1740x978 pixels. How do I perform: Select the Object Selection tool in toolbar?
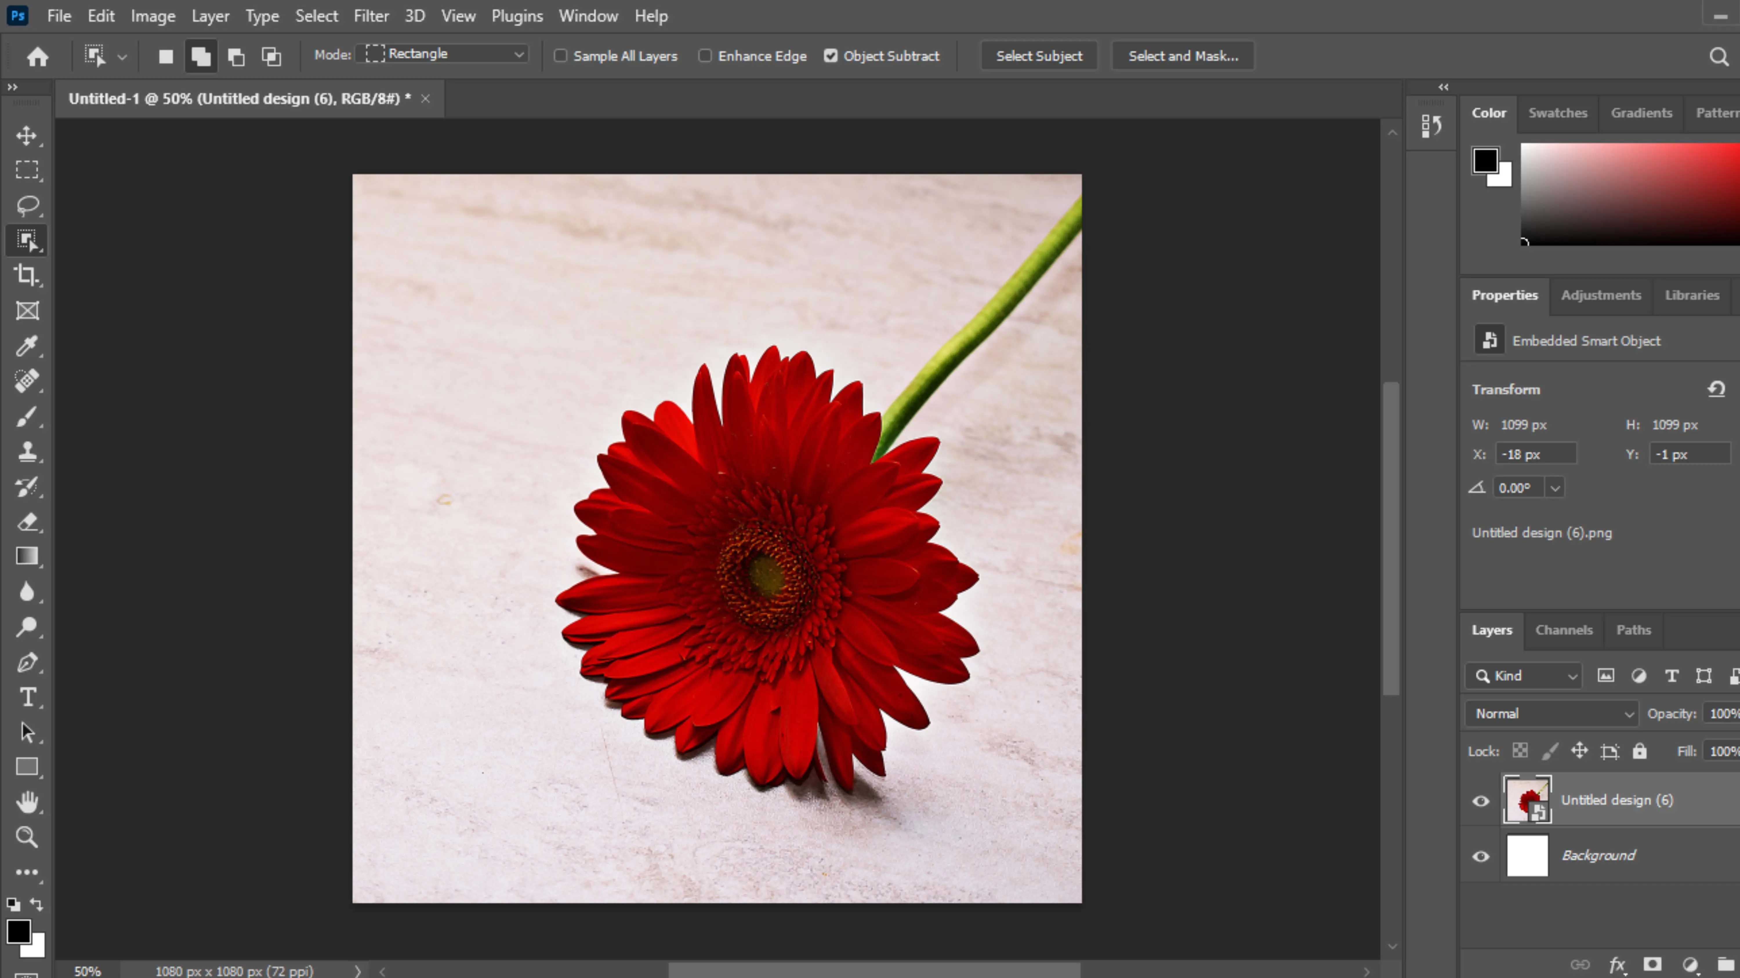pyautogui.click(x=27, y=240)
